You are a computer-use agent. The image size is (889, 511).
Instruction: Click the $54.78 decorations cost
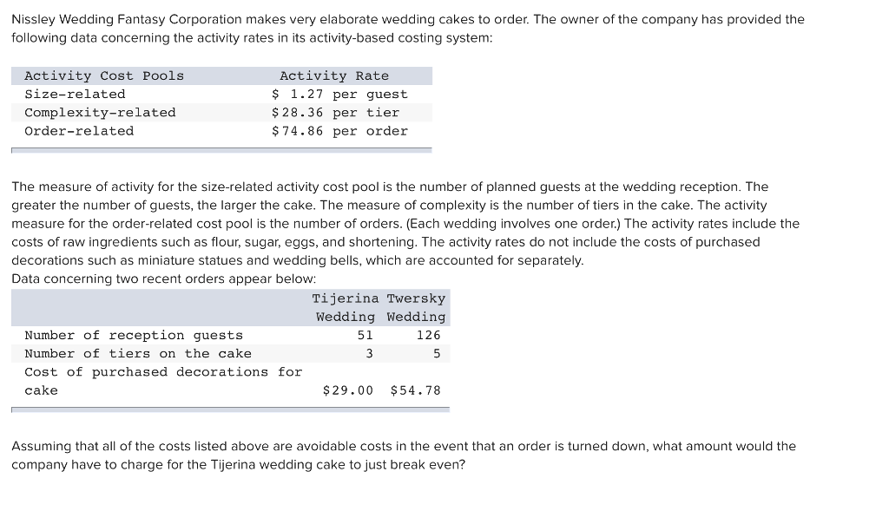tap(416, 390)
